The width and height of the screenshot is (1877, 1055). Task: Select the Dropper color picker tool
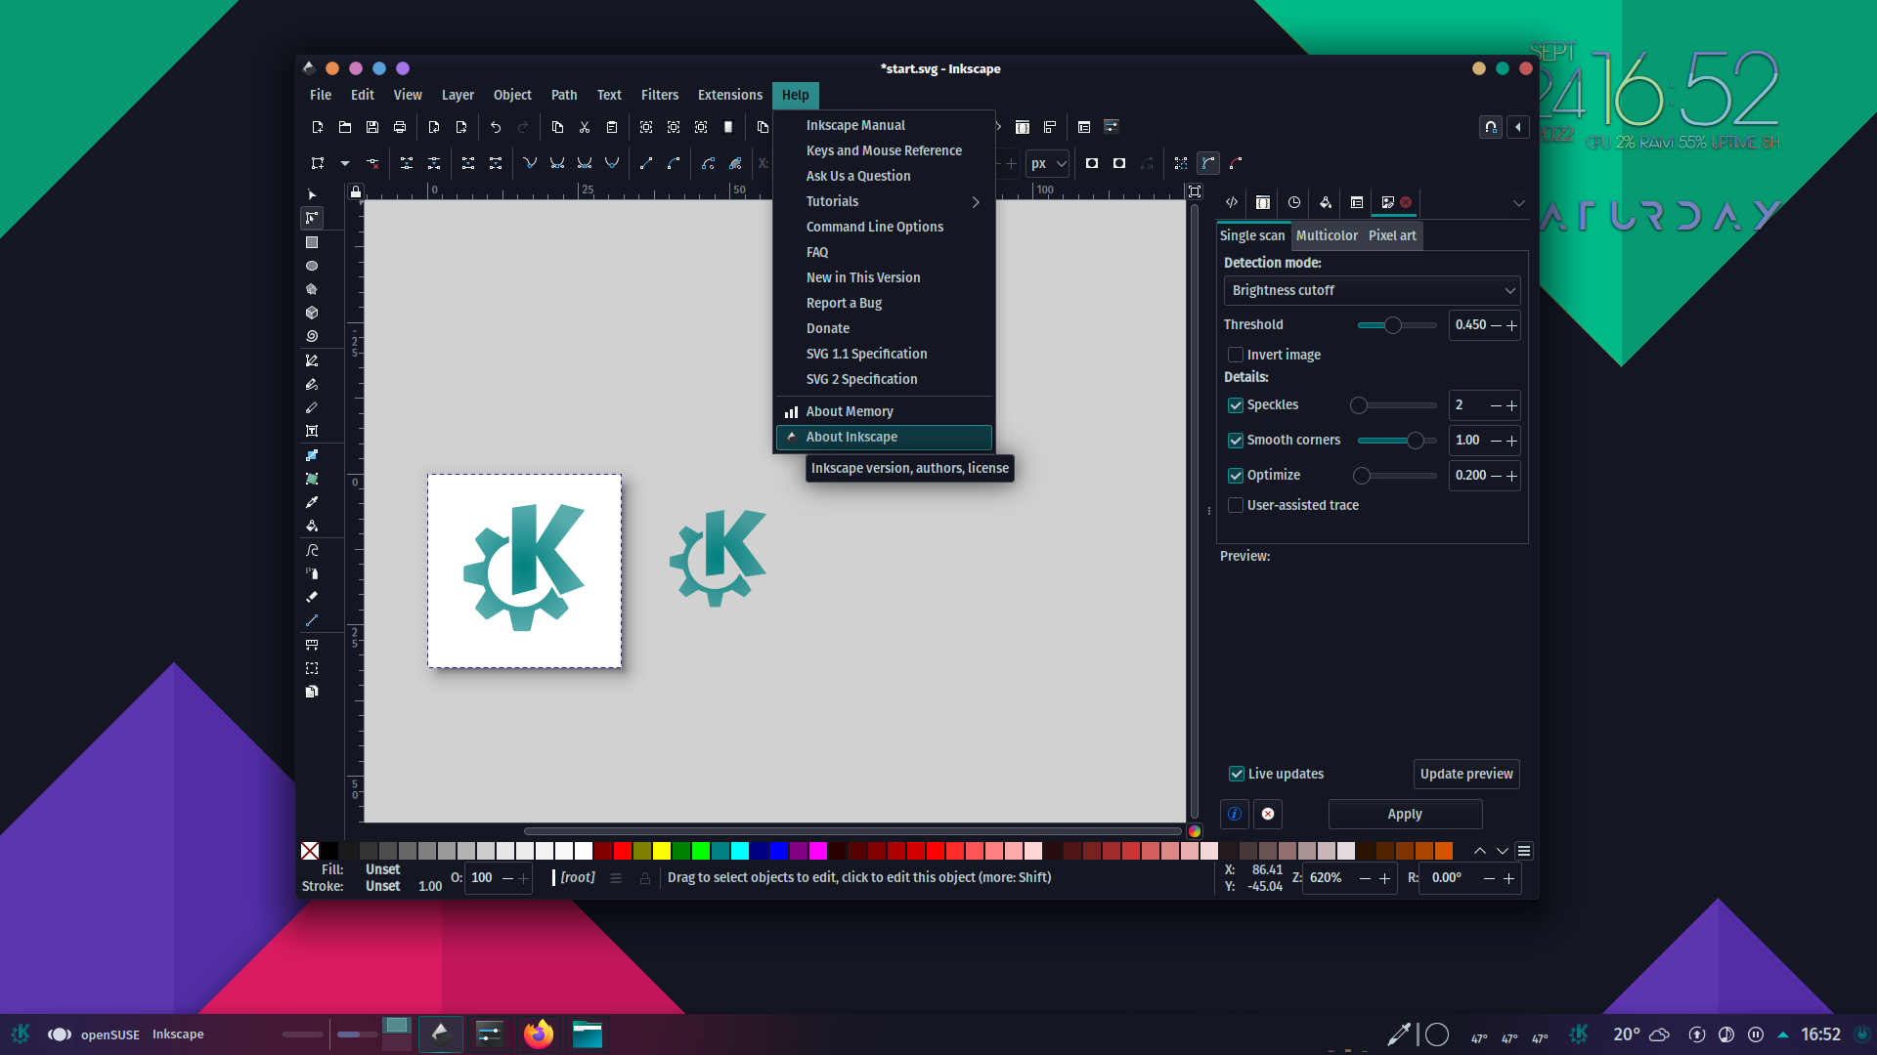coord(312,502)
